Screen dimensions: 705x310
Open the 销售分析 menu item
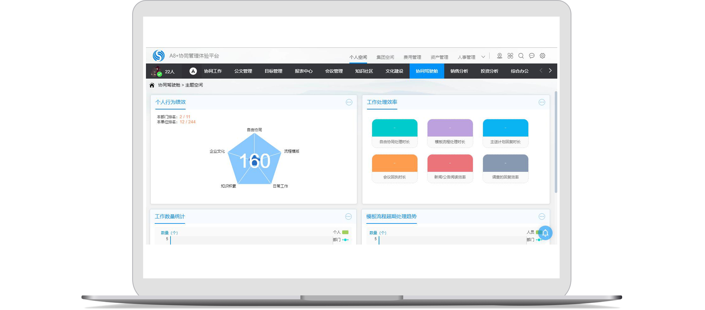459,71
